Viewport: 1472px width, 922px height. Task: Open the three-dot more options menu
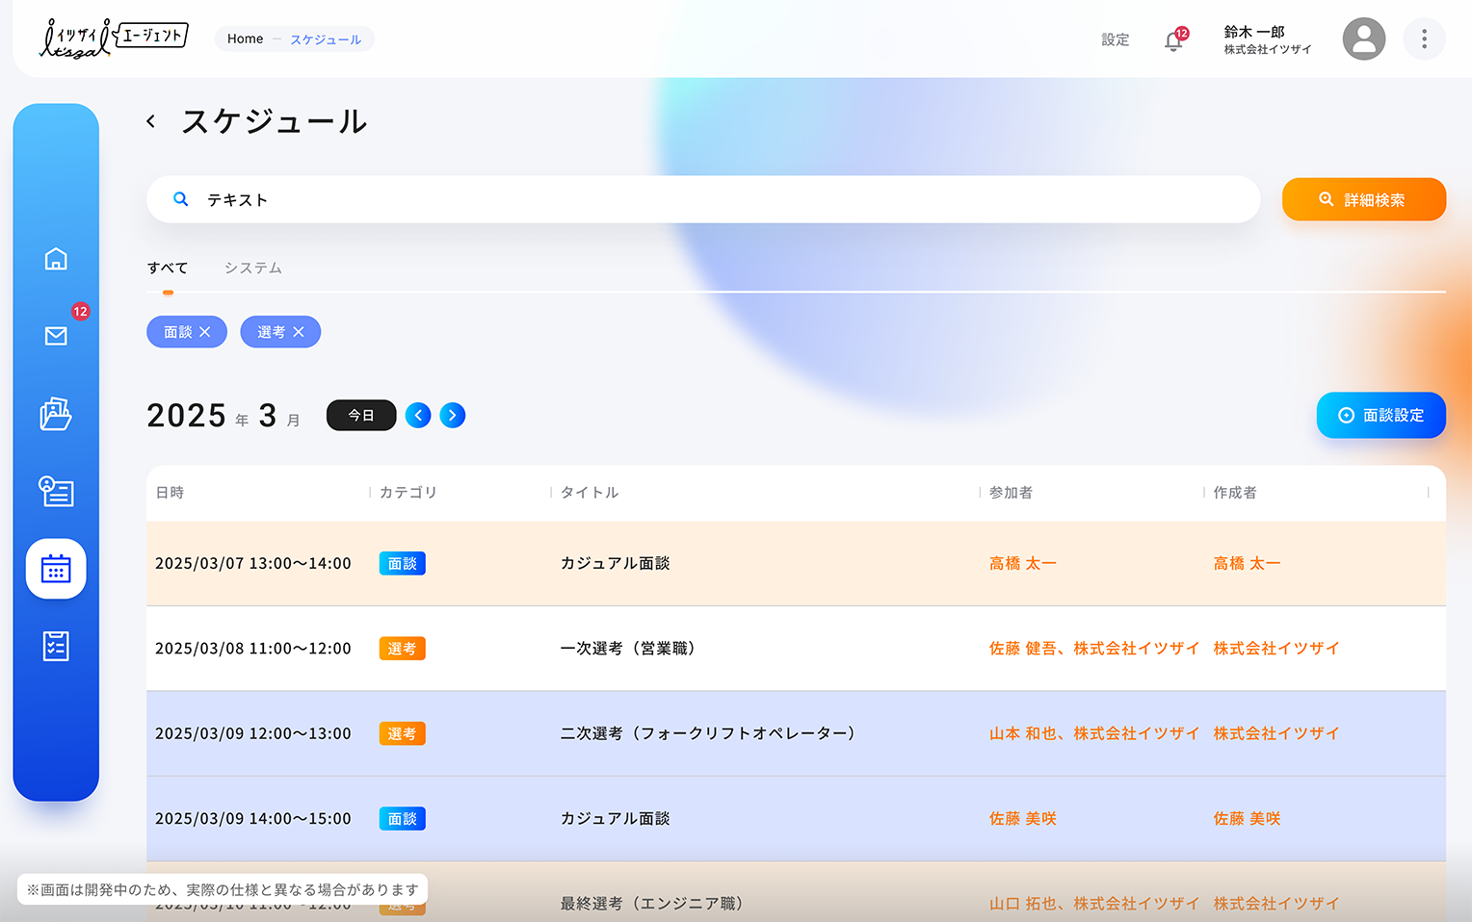(1424, 39)
